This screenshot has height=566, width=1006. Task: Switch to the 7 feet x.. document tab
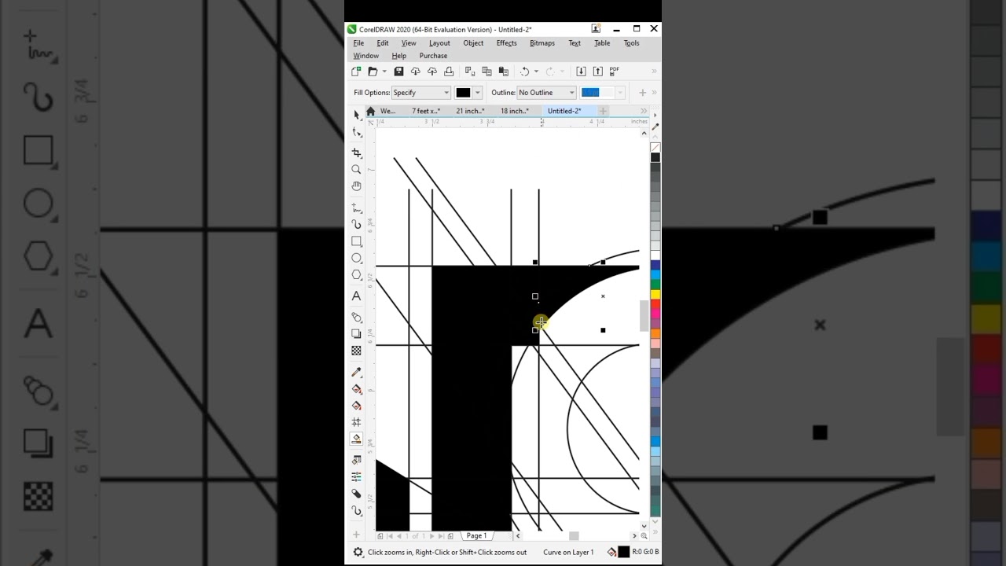tap(426, 112)
